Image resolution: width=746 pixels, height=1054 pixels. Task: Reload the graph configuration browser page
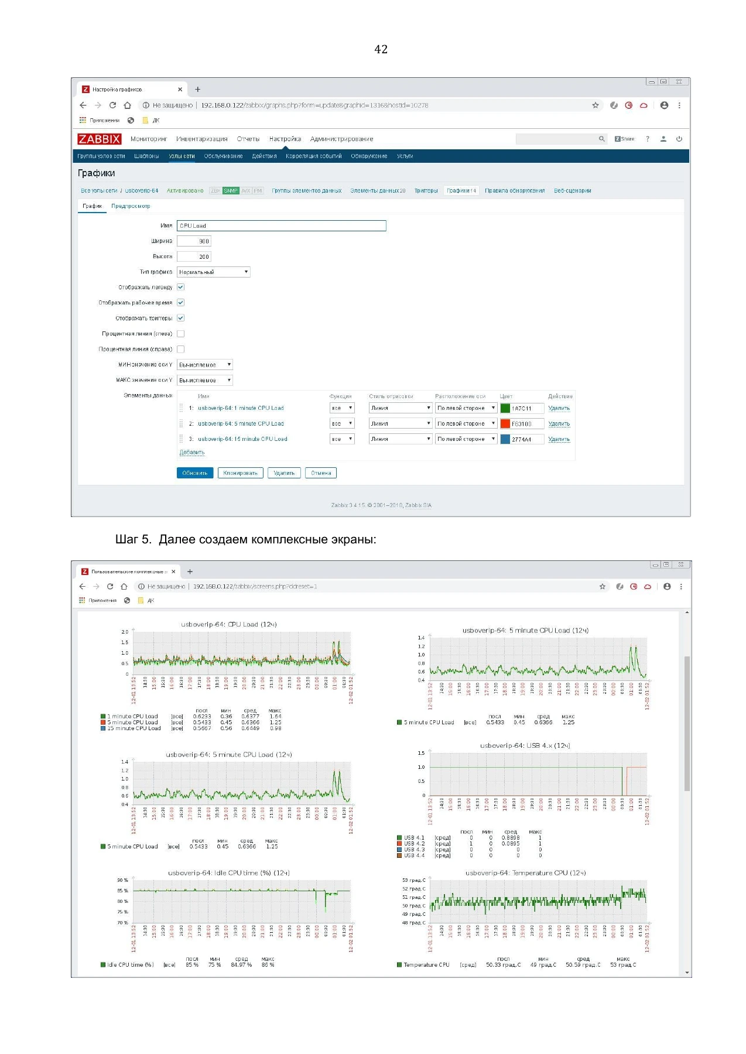[112, 105]
